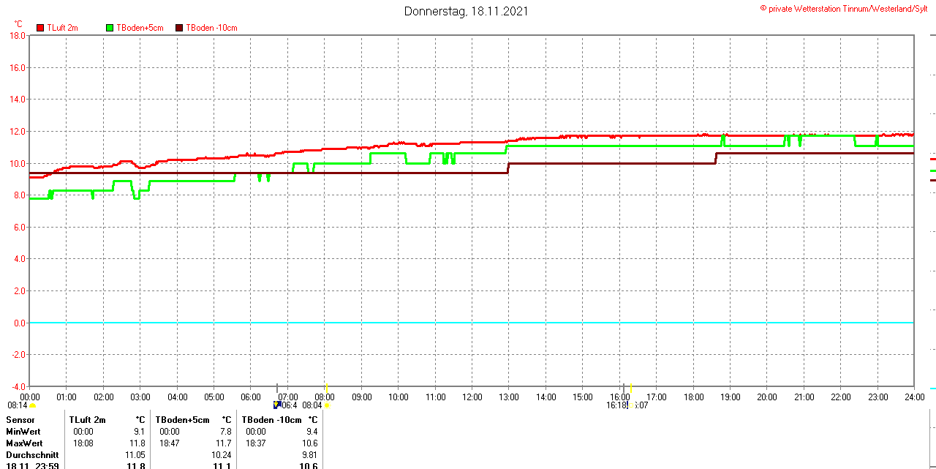936x469 pixels.
Task: Click the yellow sun icon near 08:04
Action: (x=326, y=405)
